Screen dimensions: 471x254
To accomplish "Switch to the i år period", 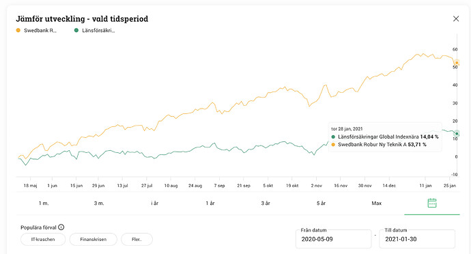I will (154, 203).
